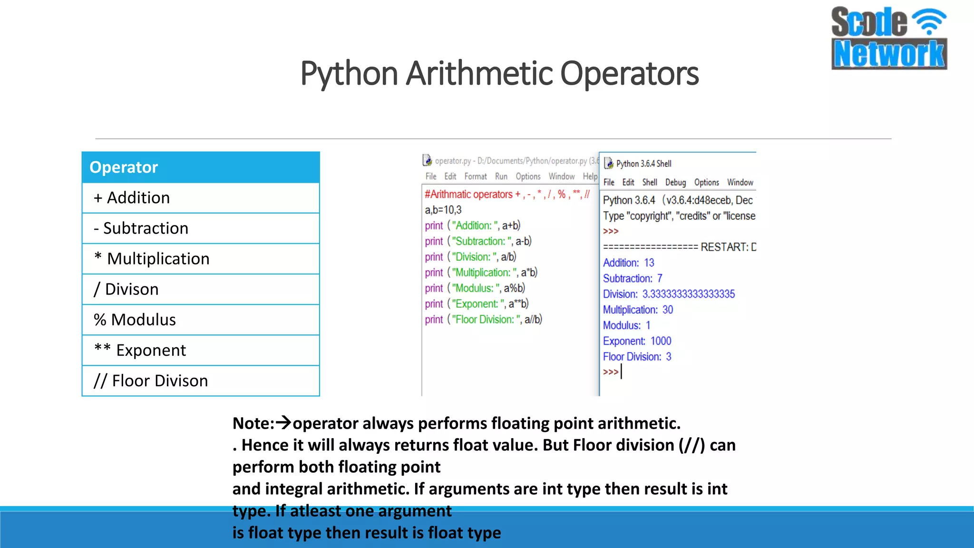
Task: Click the 'Note:' text at bottom
Action: click(x=253, y=423)
